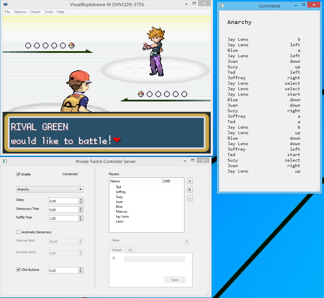Switch to the PC tab
The image size is (324, 298).
131,250
